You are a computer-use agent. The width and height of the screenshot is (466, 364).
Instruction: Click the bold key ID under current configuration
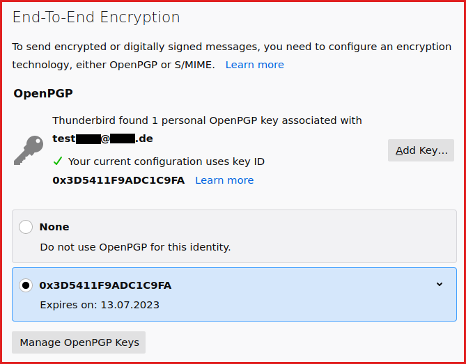point(118,180)
